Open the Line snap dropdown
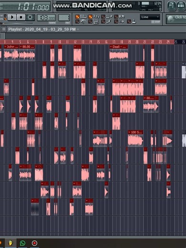The image size is (186, 248). coord(150,17)
